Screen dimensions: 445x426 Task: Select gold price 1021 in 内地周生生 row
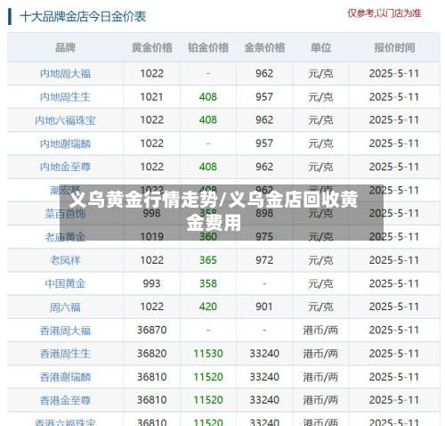151,97
